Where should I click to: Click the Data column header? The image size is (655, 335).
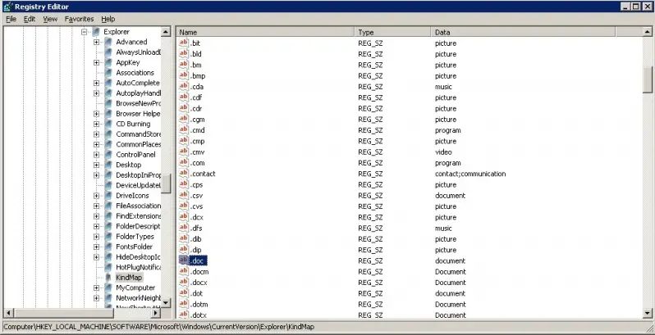tap(523, 32)
